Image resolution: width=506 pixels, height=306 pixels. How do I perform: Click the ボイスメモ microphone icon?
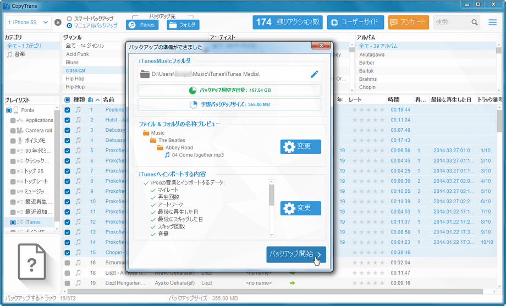[20, 141]
